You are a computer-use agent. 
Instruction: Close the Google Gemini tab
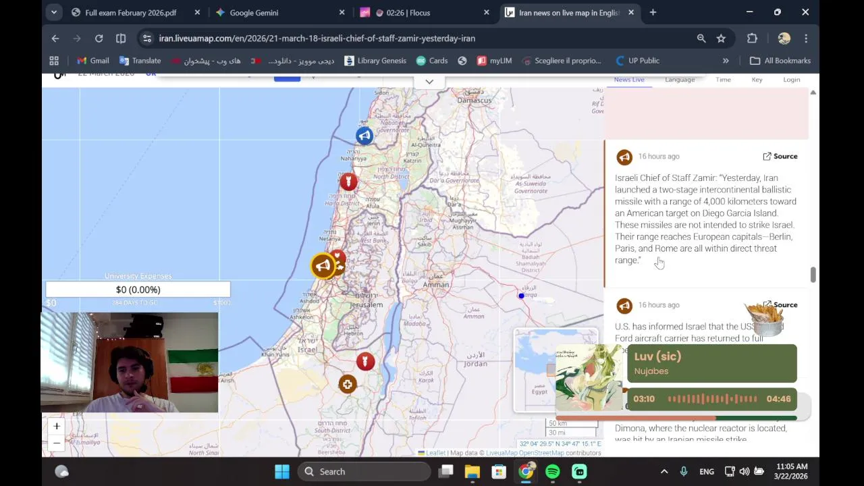[x=342, y=12]
